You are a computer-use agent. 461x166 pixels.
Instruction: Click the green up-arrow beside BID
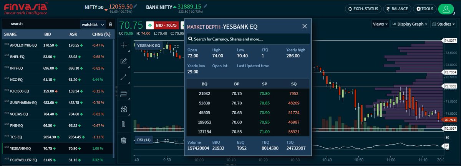[149, 26]
